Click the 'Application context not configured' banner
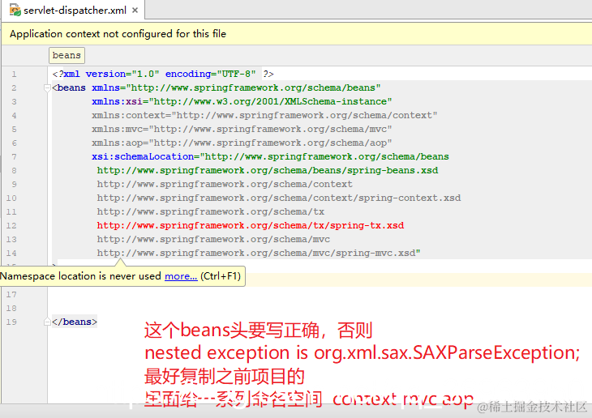Viewport: 592px width, 418px height. 296,34
